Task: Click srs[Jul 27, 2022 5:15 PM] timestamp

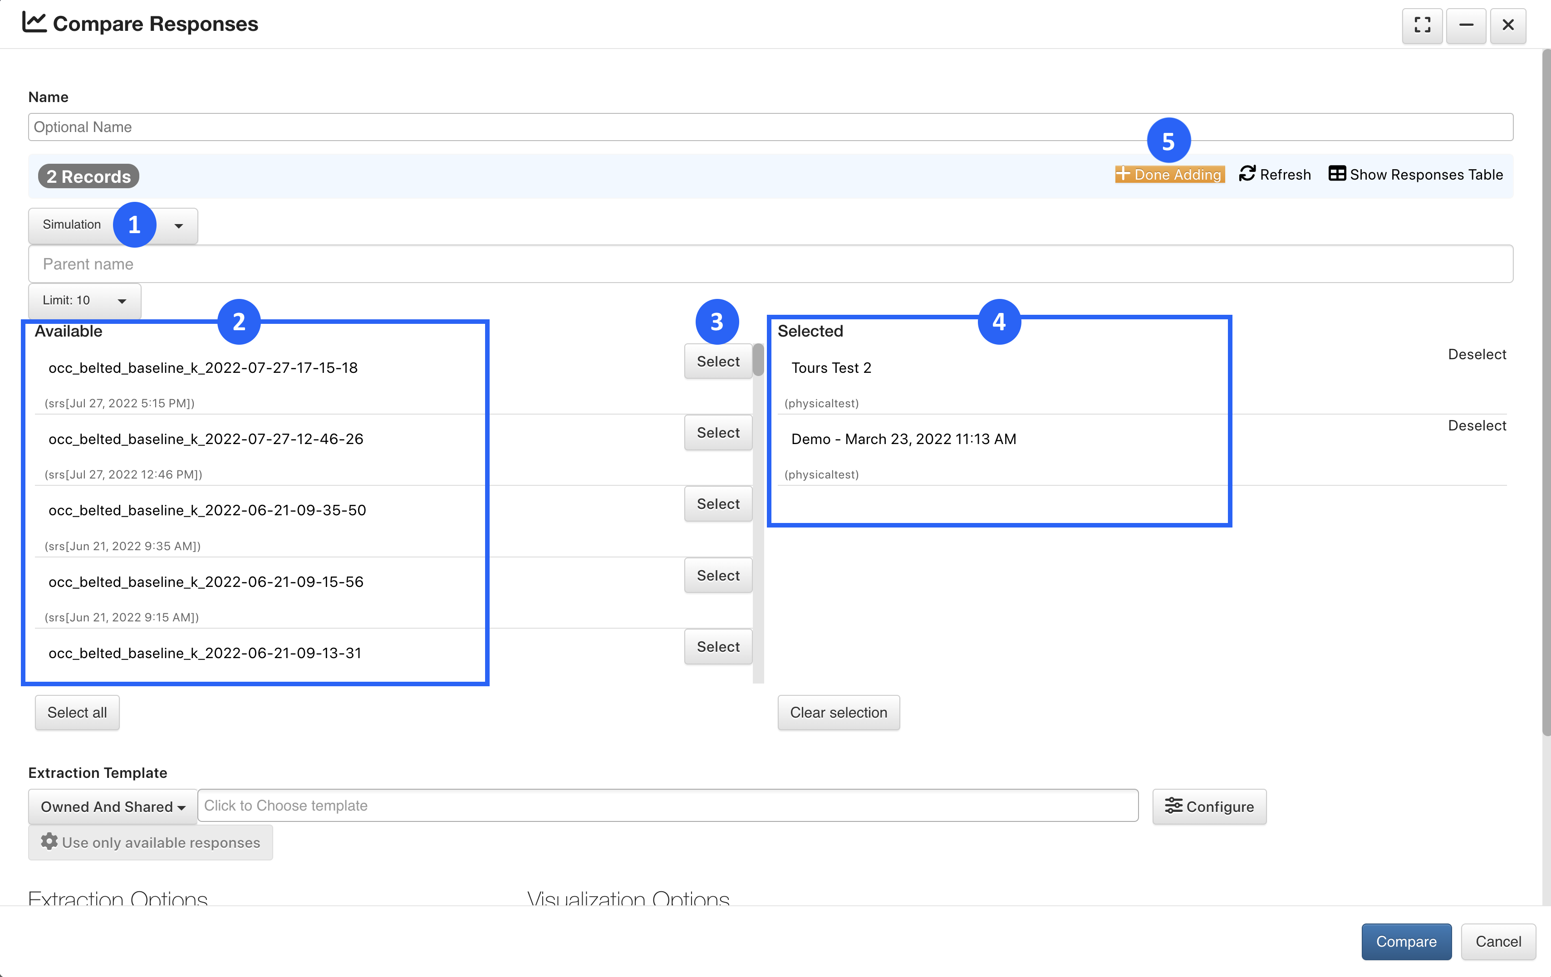Action: 119,404
